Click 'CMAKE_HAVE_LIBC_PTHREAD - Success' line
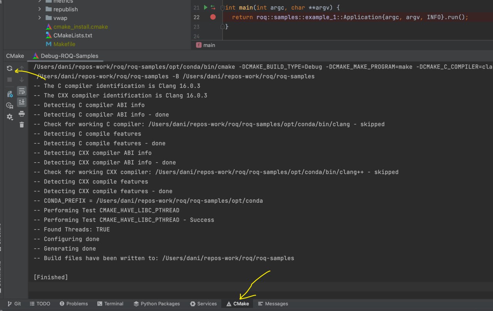 click(124, 220)
